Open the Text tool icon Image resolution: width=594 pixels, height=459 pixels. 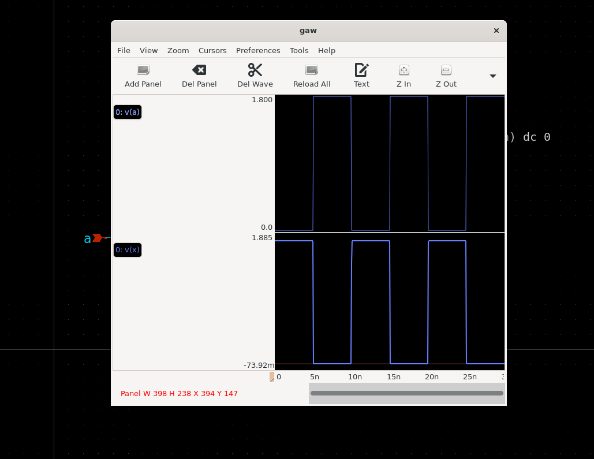[361, 70]
